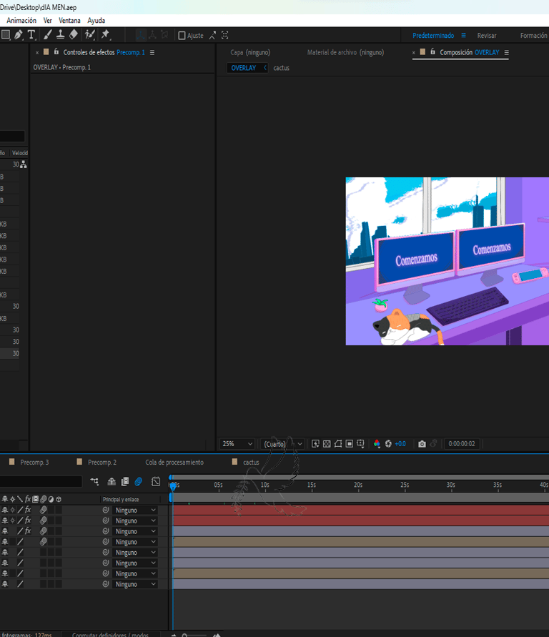Open the composition mini-flowchart icon
Screen dimensions: 549x637
tap(94, 482)
